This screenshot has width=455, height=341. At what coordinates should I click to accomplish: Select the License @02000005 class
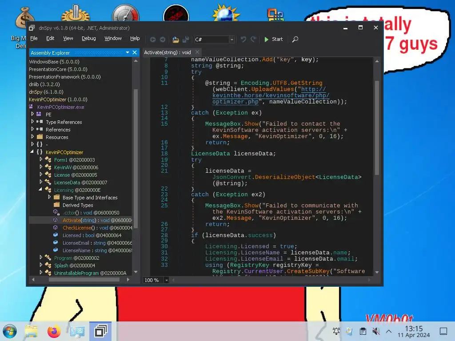[76, 175]
